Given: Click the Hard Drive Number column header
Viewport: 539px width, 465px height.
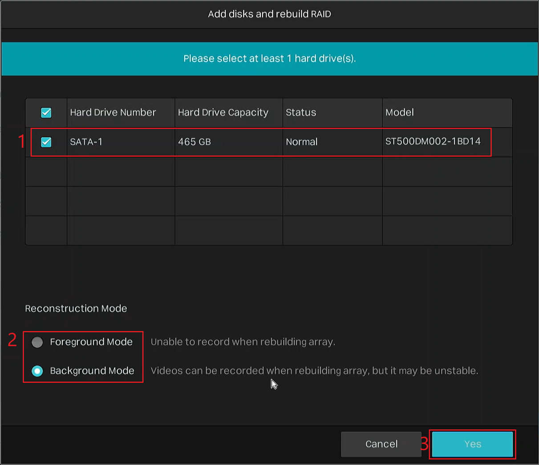Looking at the screenshot, I should pyautogui.click(x=121, y=113).
